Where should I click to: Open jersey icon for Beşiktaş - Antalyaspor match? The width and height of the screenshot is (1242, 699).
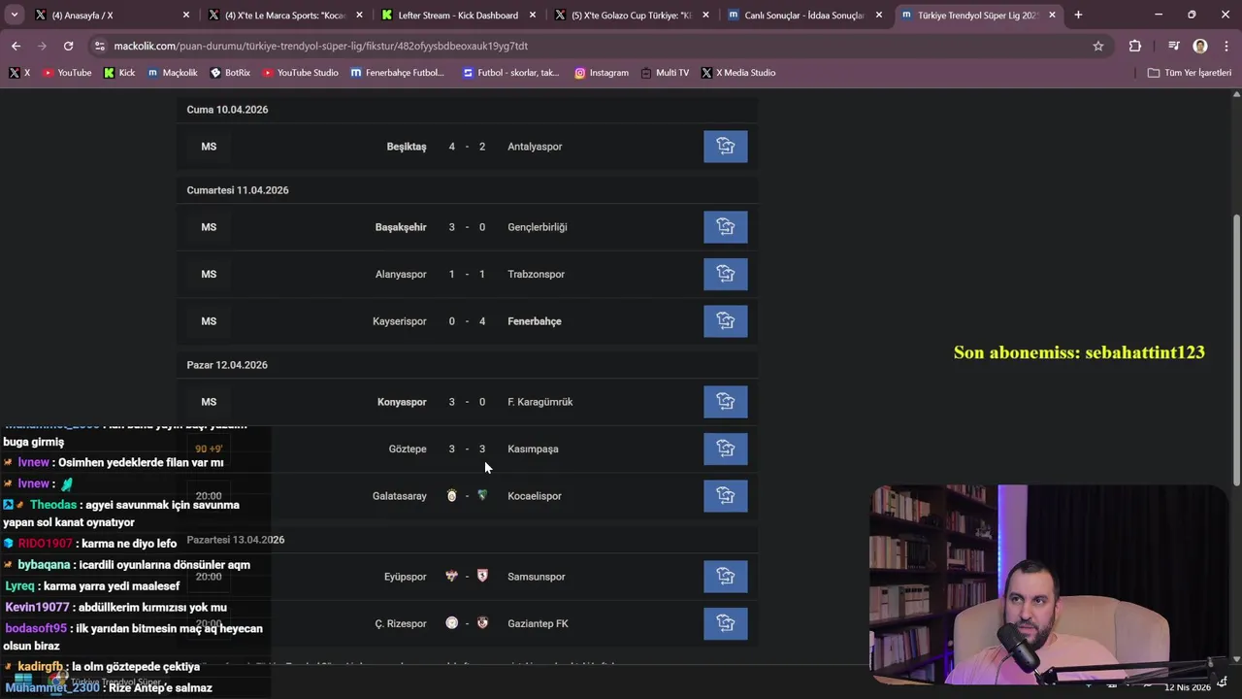[x=726, y=147]
